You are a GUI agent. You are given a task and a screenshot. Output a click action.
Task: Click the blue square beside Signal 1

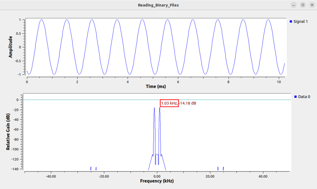291,21
